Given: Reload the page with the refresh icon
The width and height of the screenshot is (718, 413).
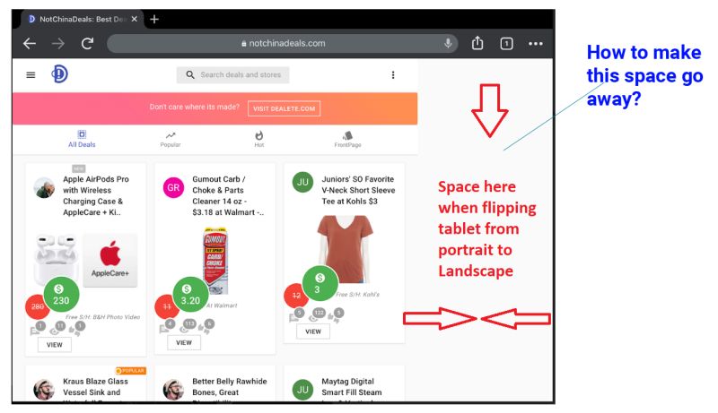Looking at the screenshot, I should [87, 44].
